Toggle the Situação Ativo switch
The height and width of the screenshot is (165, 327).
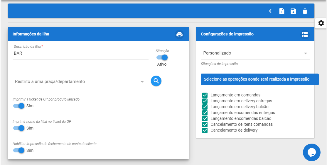click(162, 57)
